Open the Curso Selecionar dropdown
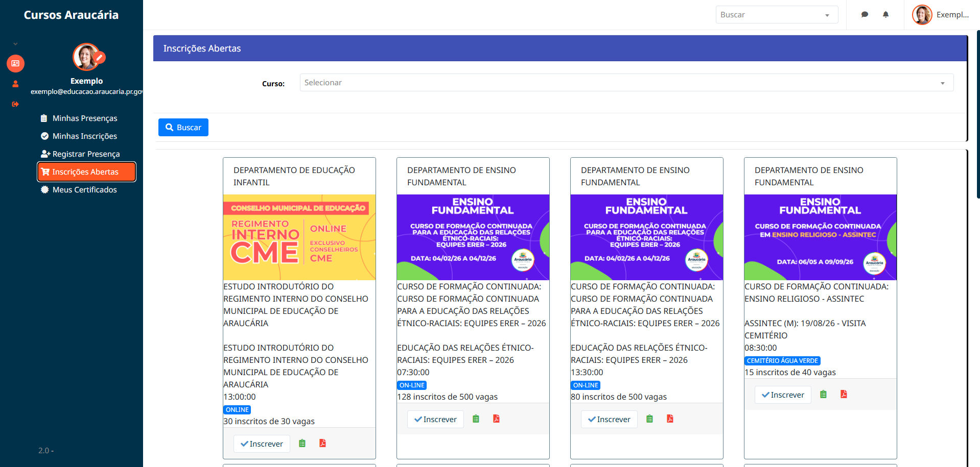The image size is (980, 467). pyautogui.click(x=626, y=83)
